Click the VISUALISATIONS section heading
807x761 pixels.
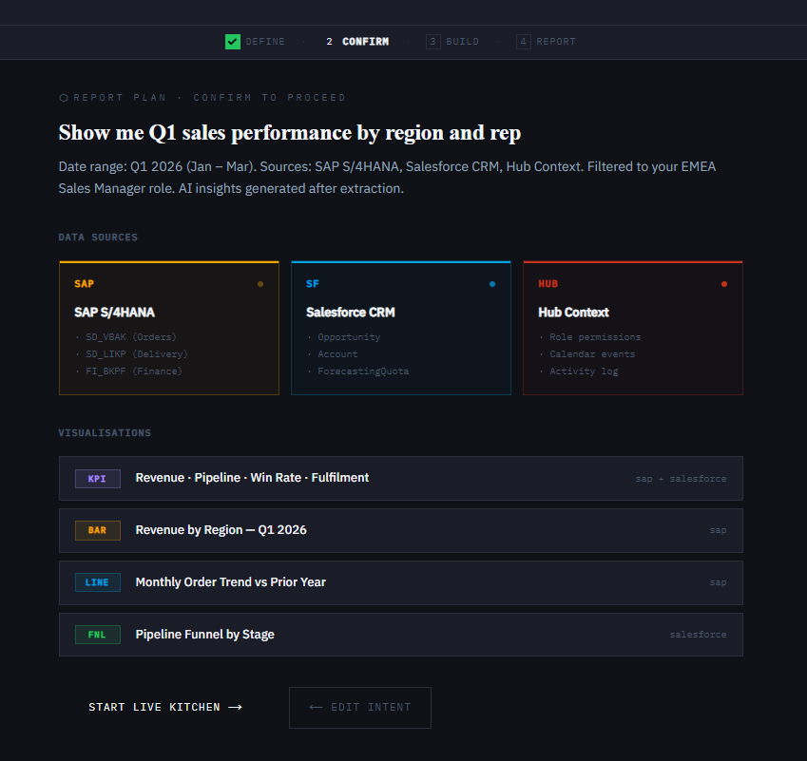[x=105, y=432]
